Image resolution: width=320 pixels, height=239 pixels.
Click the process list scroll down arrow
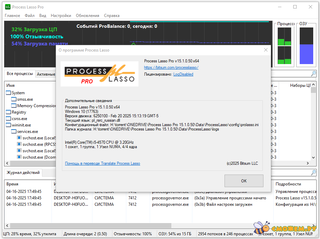pyautogui.click(x=314, y=158)
